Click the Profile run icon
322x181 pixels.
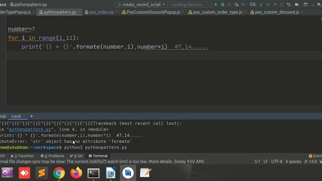(236, 5)
